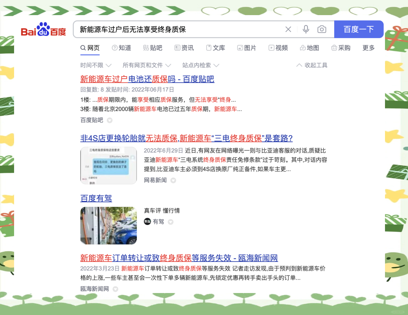Image resolution: width=408 pixels, height=315 pixels.
Task: Switch to the 视频 tab
Action: (278, 48)
